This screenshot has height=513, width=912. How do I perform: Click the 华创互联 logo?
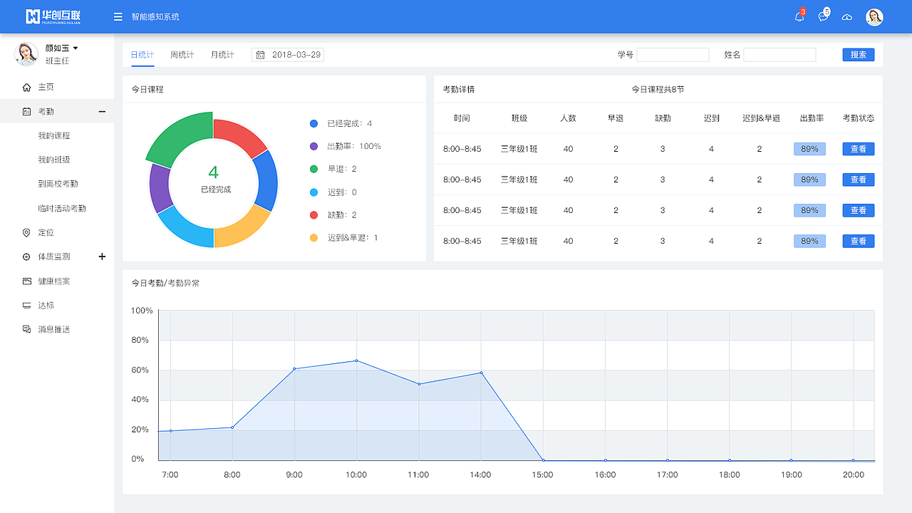pos(53,16)
